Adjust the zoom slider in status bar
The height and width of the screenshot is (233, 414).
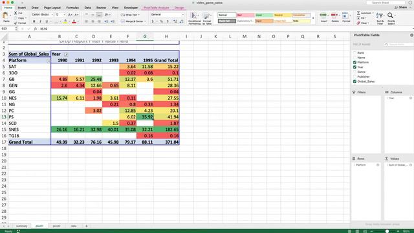tap(387, 232)
